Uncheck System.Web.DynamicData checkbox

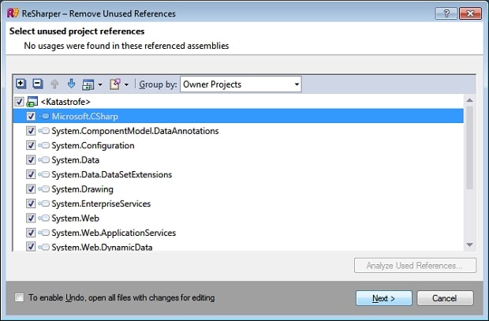click(x=31, y=247)
